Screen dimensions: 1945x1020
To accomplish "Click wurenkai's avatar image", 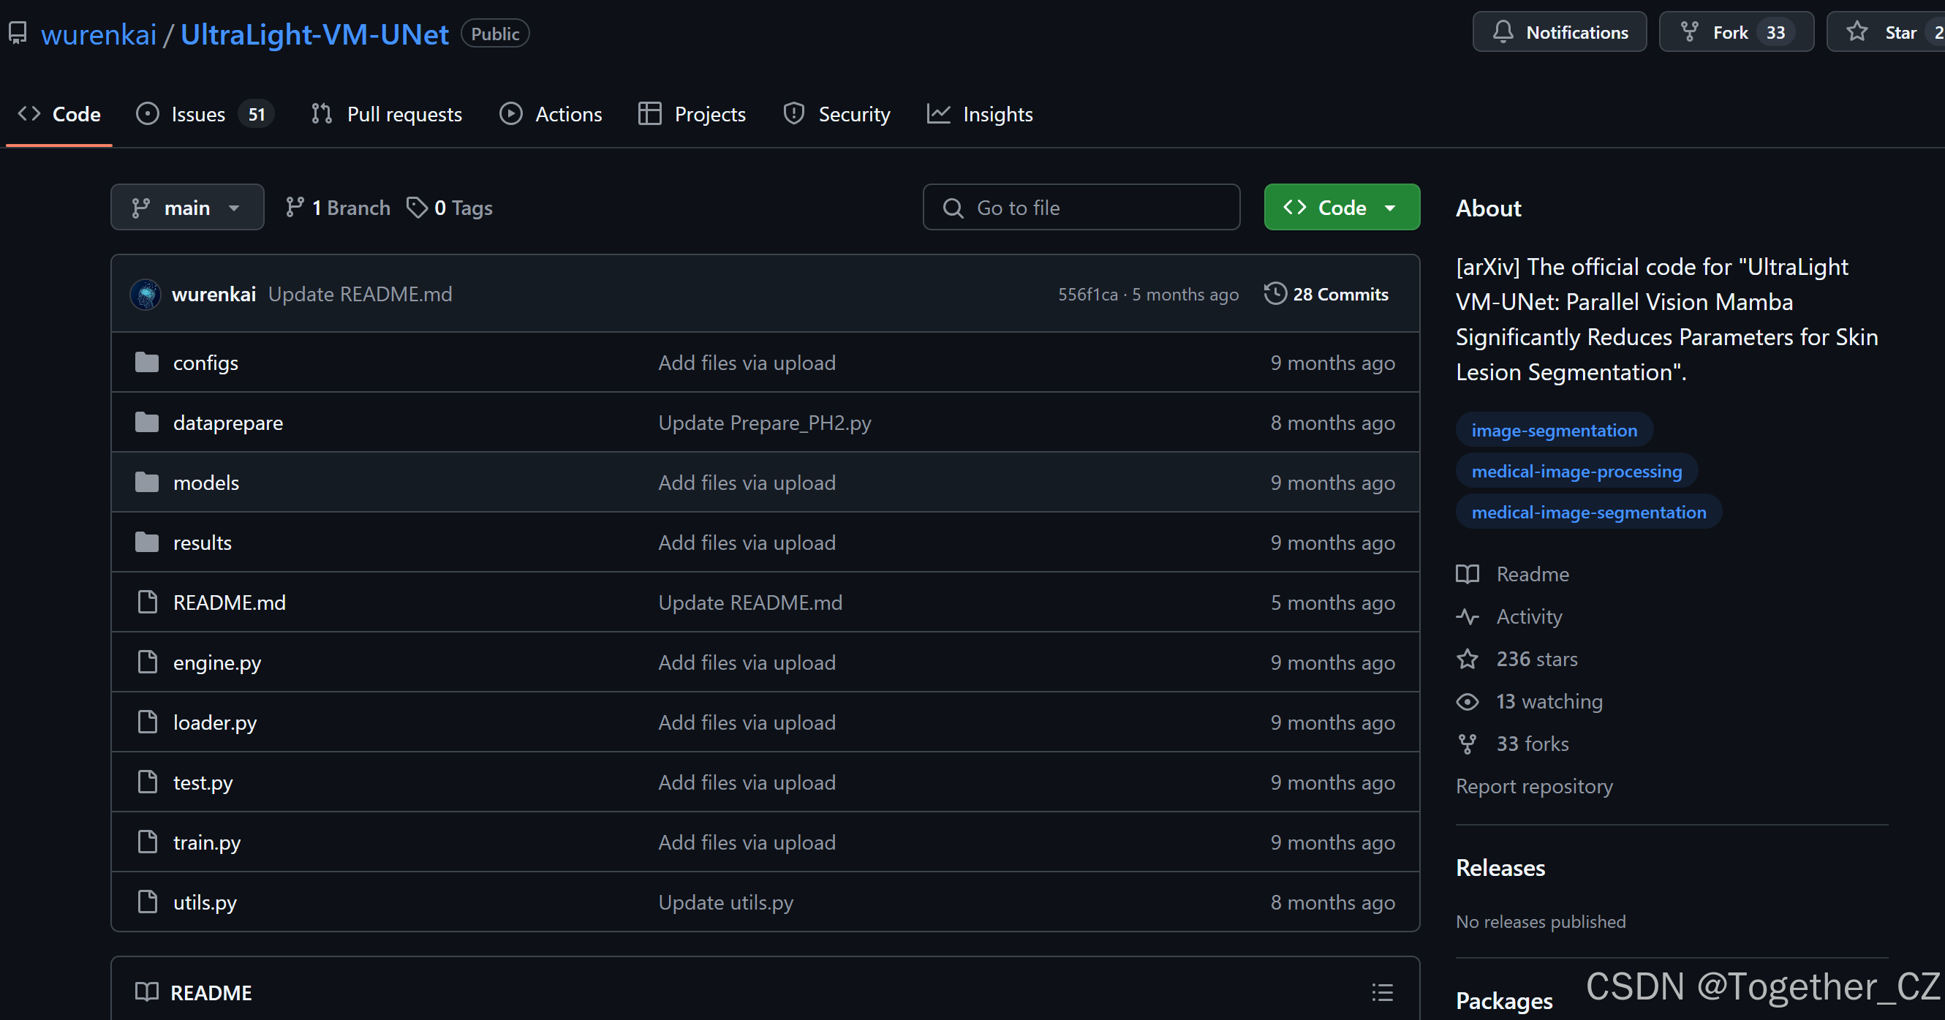I will click(145, 295).
